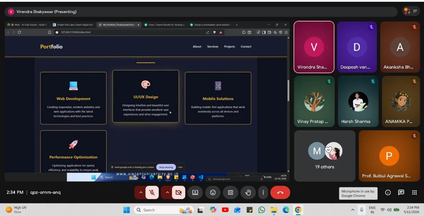Viewport: 424px width, 216px height.
Task: Click the bookmark icon beside address bar
Action: [x=49, y=32]
